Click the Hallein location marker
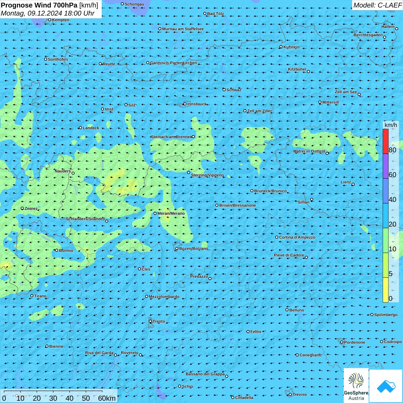 point(397,28)
